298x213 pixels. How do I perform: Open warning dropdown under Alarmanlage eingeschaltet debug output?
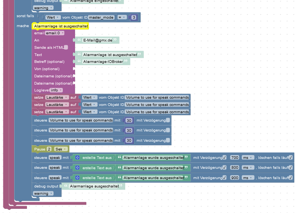(x=43, y=8)
